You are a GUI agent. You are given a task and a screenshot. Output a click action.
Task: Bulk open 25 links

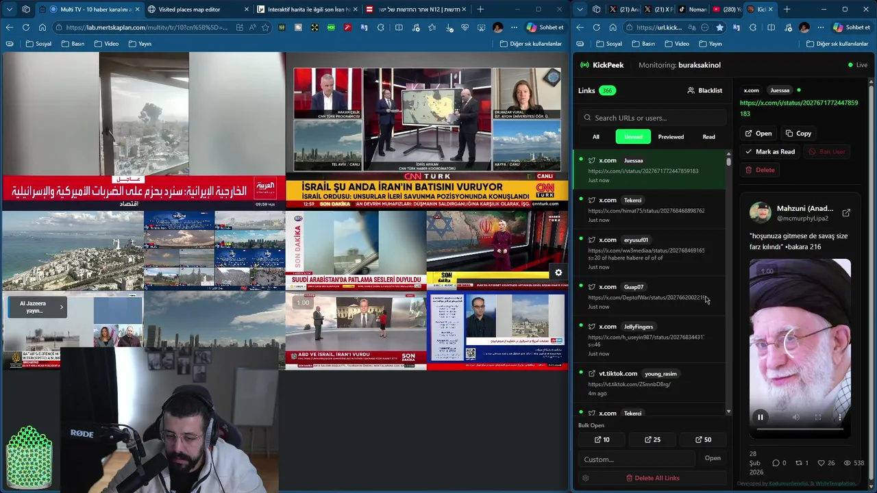(x=652, y=440)
